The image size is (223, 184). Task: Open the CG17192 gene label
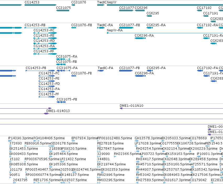click(x=204, y=8)
